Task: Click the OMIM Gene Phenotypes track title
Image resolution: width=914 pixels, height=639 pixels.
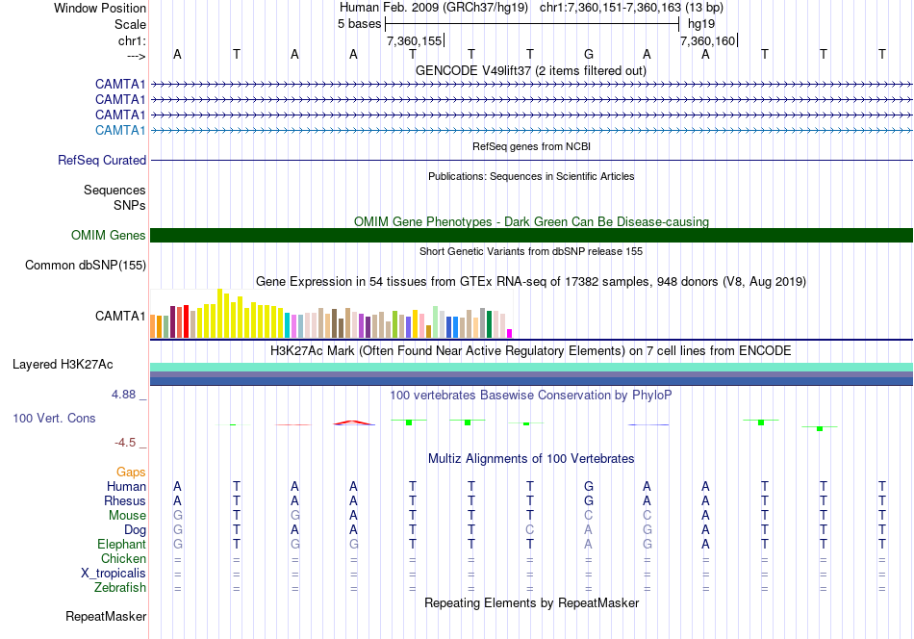Action: click(x=531, y=221)
